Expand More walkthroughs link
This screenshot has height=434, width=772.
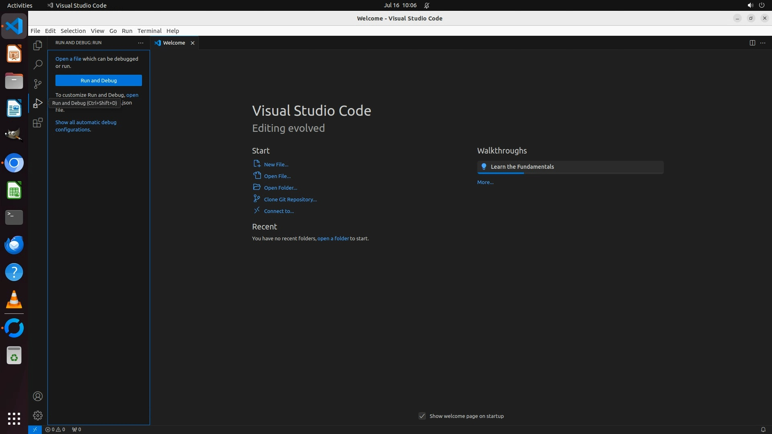tap(485, 182)
